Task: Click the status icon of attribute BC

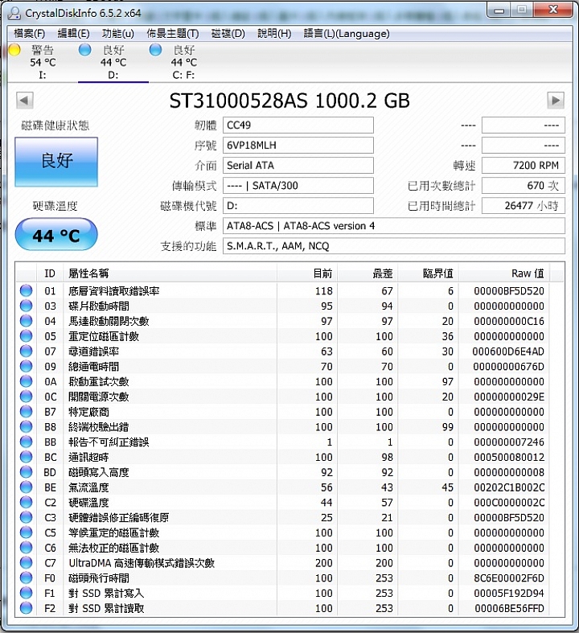Action: (x=27, y=457)
